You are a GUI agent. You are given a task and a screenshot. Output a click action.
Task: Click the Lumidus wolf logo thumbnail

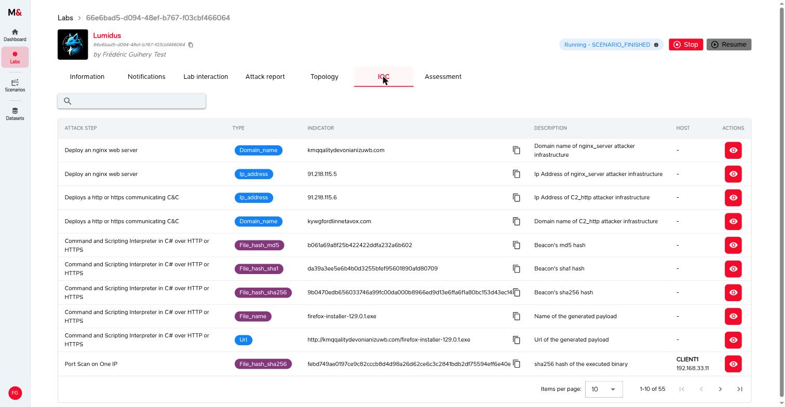(73, 44)
